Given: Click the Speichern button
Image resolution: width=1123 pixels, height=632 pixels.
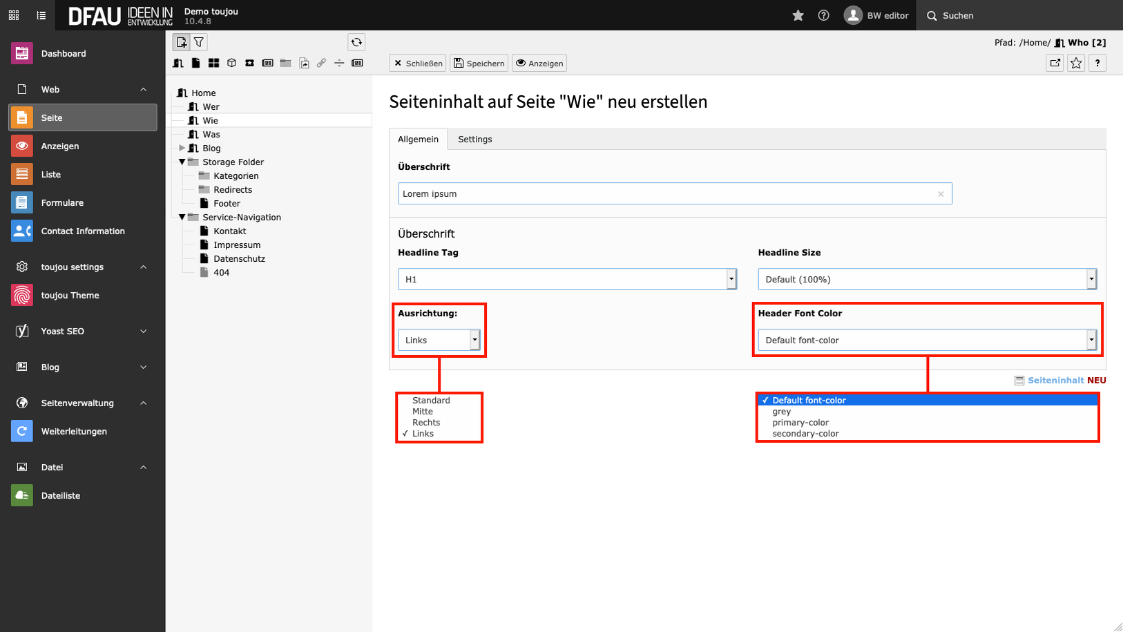Looking at the screenshot, I should coord(479,64).
